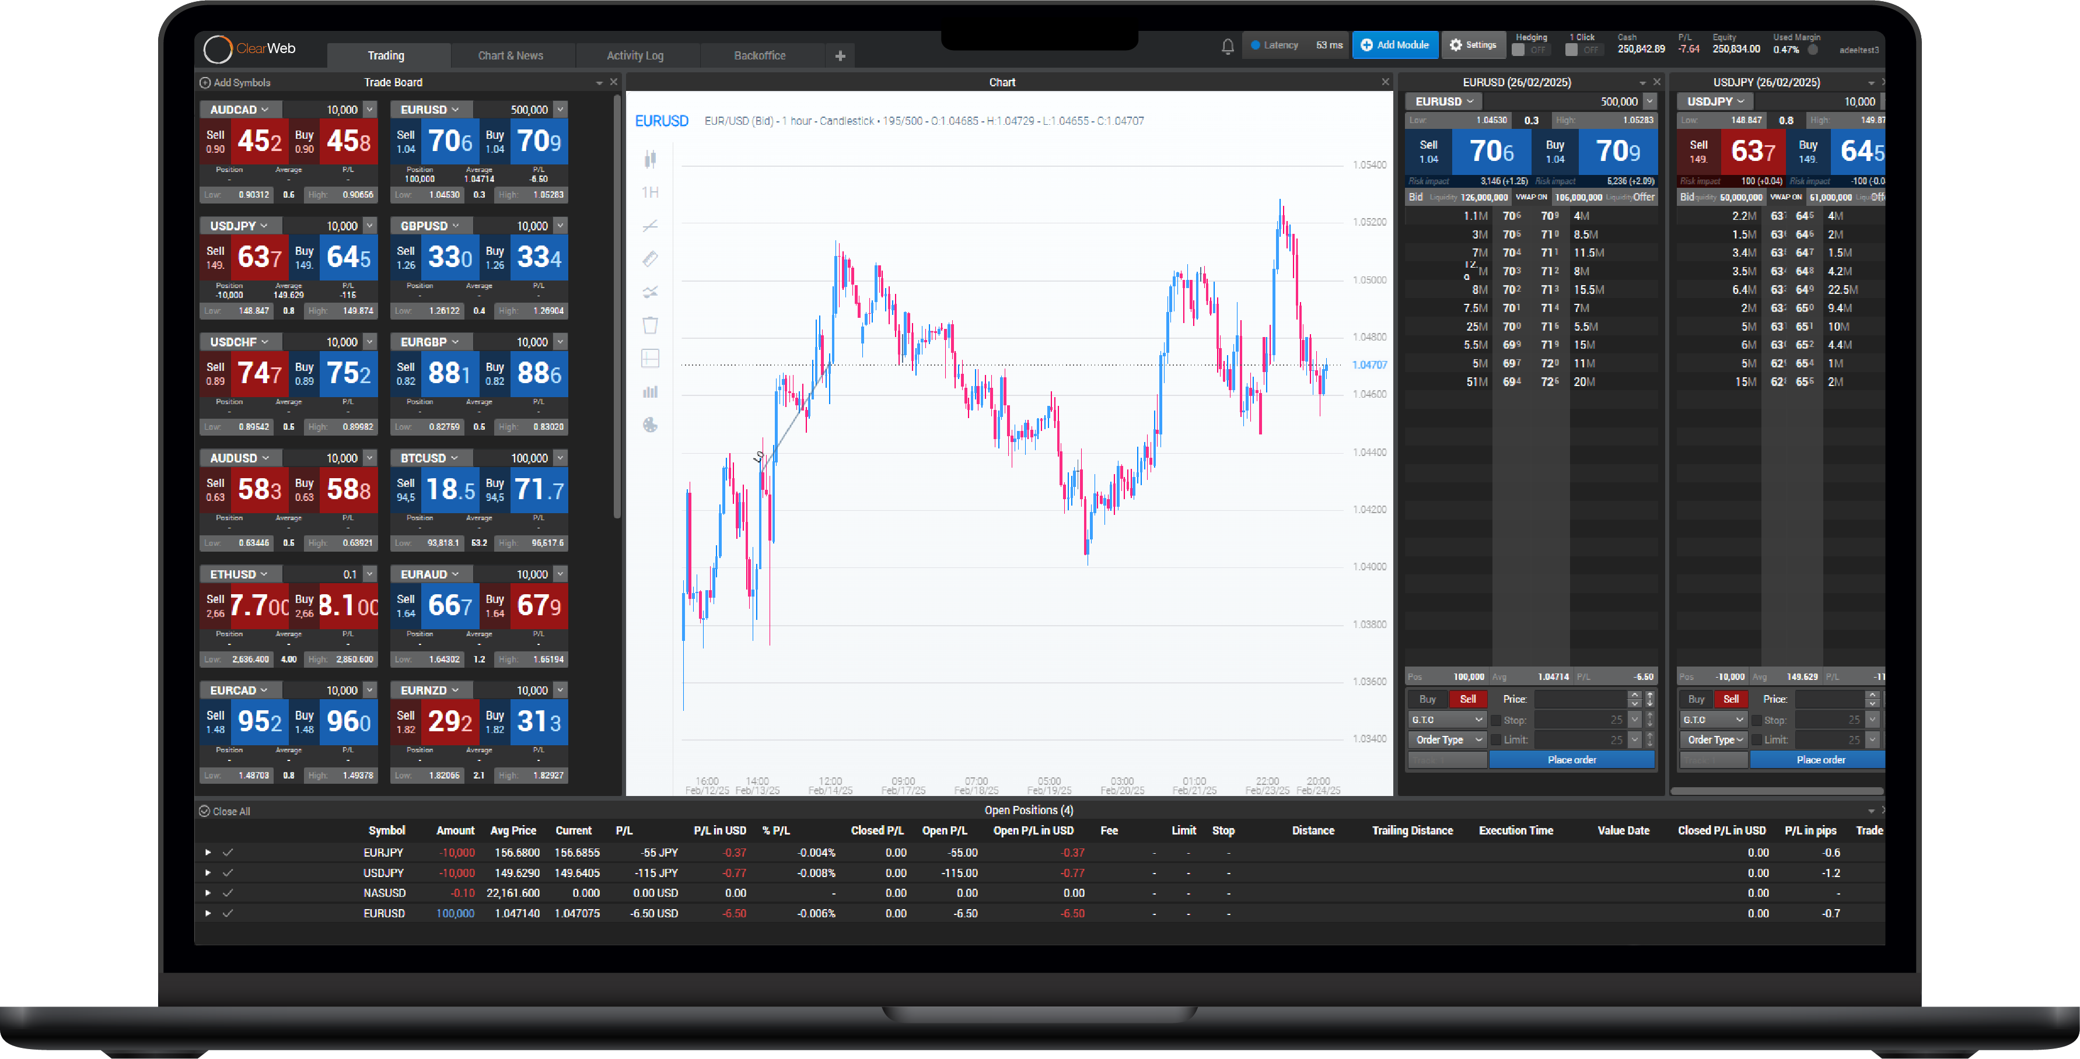Click the trash delete drawings icon

pyautogui.click(x=650, y=325)
